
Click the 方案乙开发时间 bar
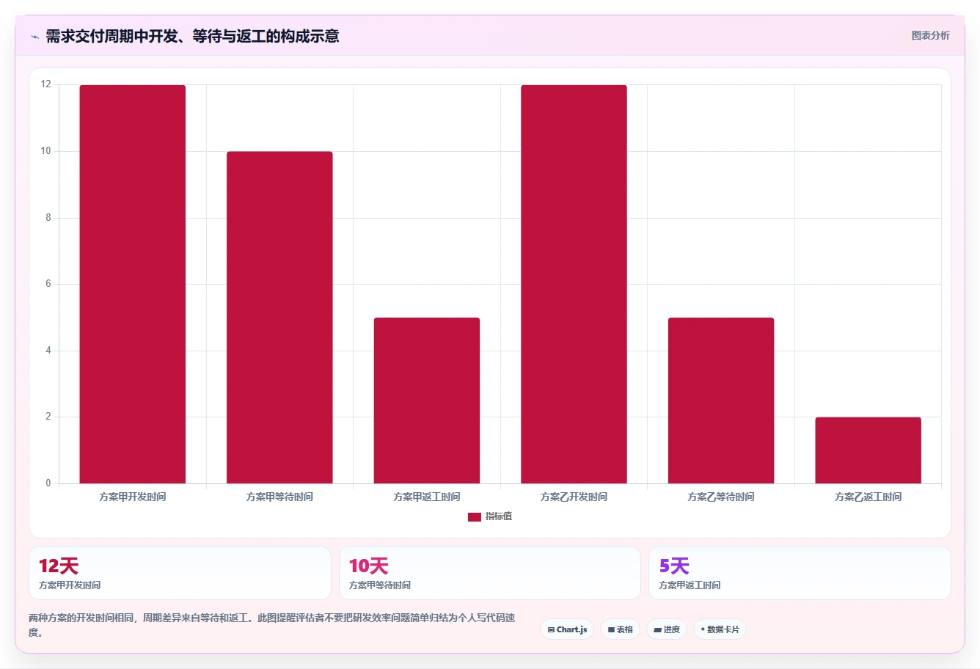(574, 284)
